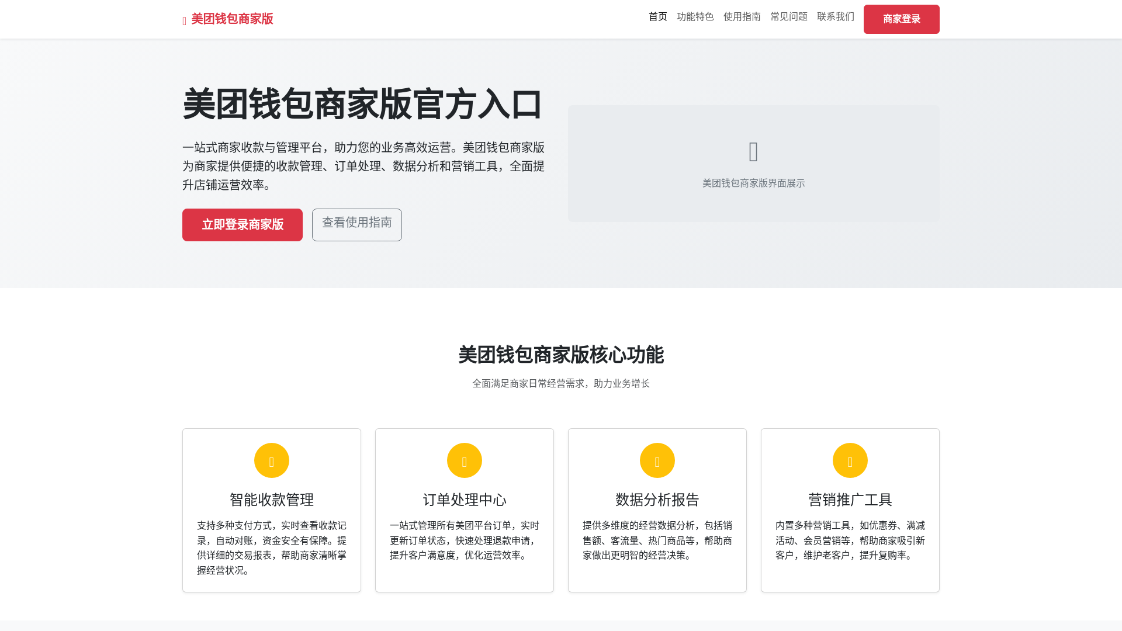Click the placeholder icon in interface preview
The width and height of the screenshot is (1122, 631).
coord(754,152)
